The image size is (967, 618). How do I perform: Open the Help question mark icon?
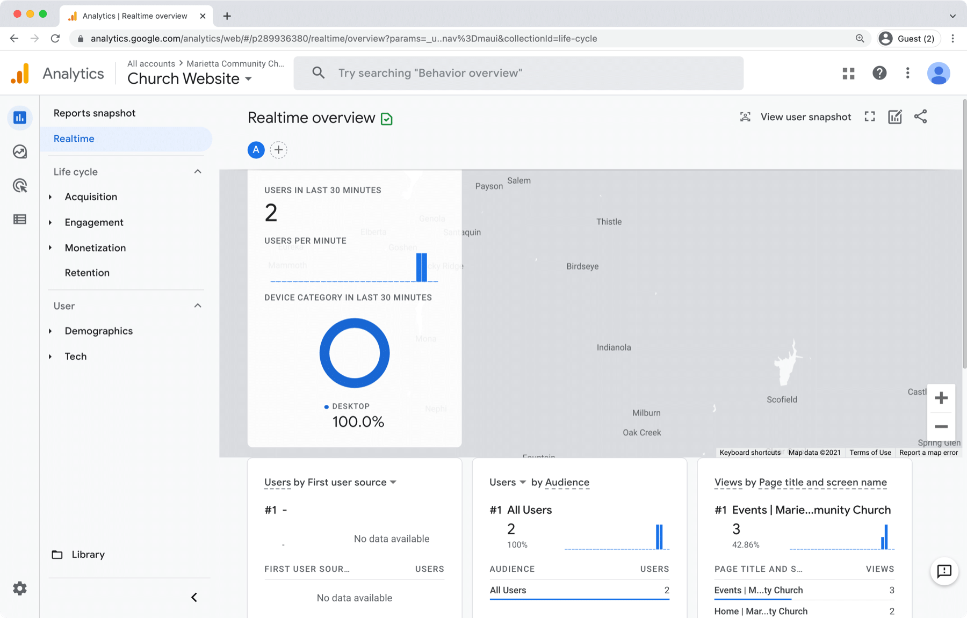click(x=879, y=73)
